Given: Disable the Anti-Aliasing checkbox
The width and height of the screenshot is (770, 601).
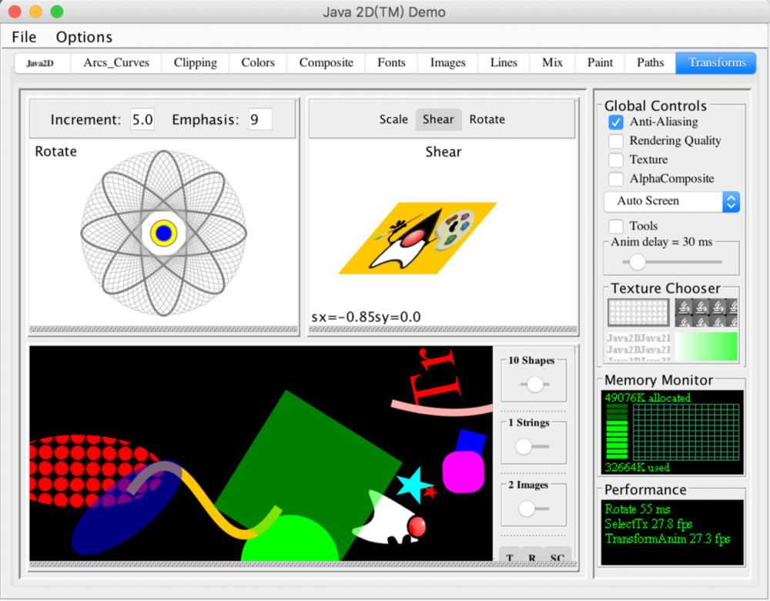Looking at the screenshot, I should pyautogui.click(x=616, y=122).
